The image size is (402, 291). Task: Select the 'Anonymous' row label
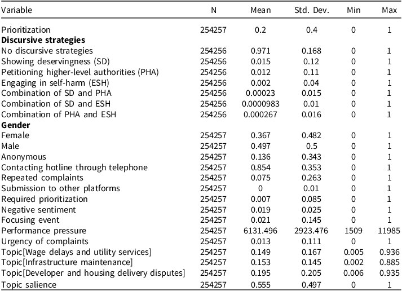coord(24,157)
